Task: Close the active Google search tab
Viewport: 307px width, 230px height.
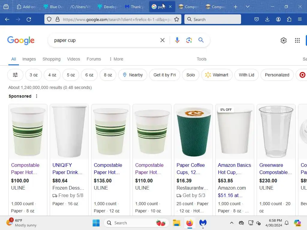Action: click(170, 7)
